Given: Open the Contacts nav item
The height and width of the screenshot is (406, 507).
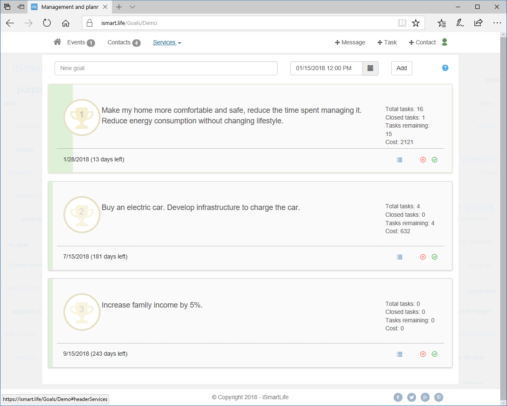Looking at the screenshot, I should pyautogui.click(x=124, y=42).
